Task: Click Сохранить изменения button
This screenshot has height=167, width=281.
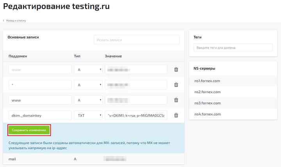Action: pyautogui.click(x=29, y=130)
